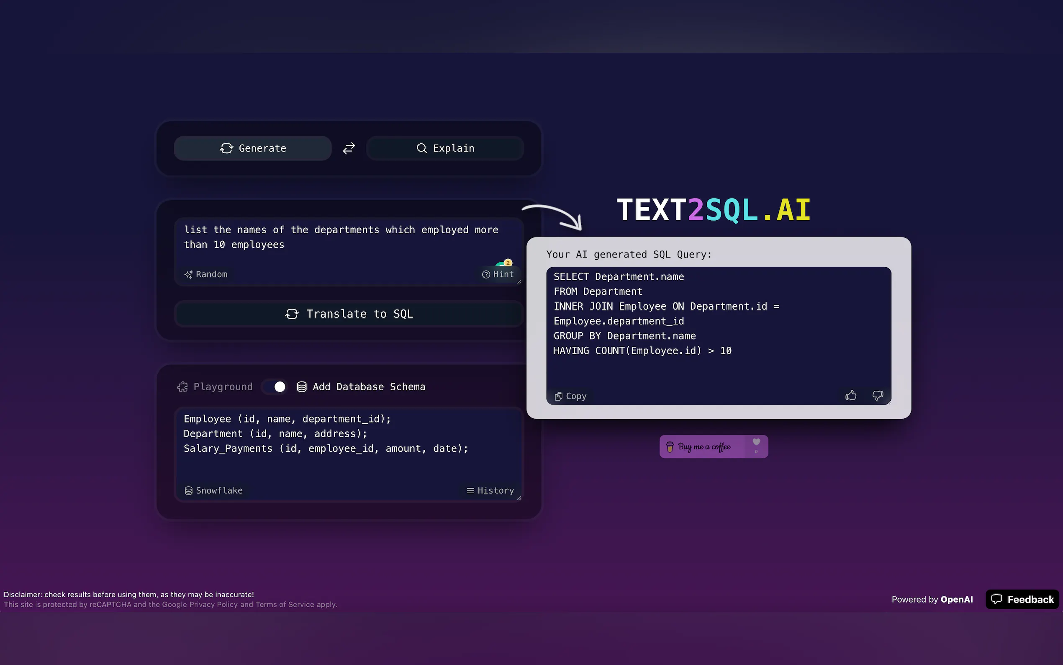Switch to the Generate tab
Image resolution: width=1063 pixels, height=665 pixels.
coord(253,148)
